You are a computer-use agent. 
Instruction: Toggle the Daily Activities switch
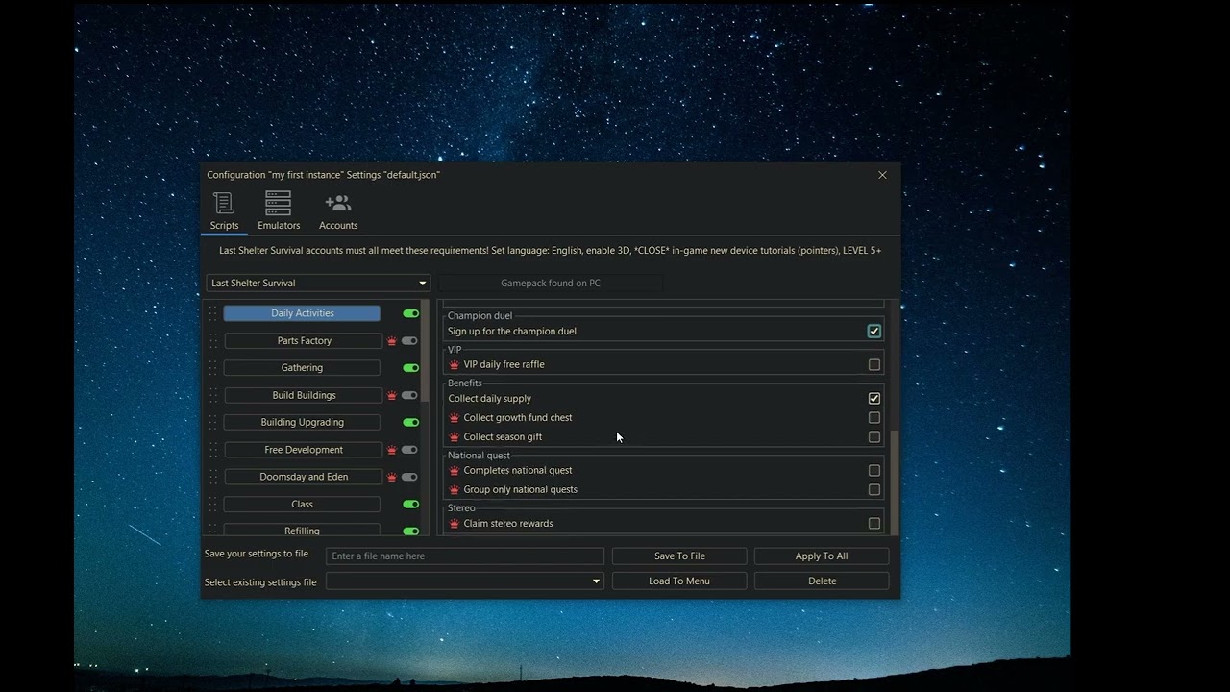click(410, 313)
